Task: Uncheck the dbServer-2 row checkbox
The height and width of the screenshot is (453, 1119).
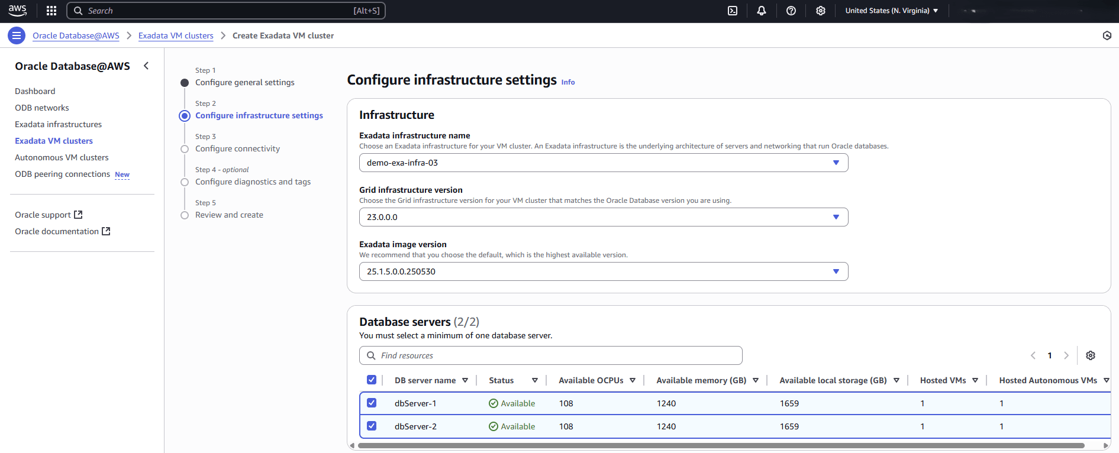Action: 372,426
